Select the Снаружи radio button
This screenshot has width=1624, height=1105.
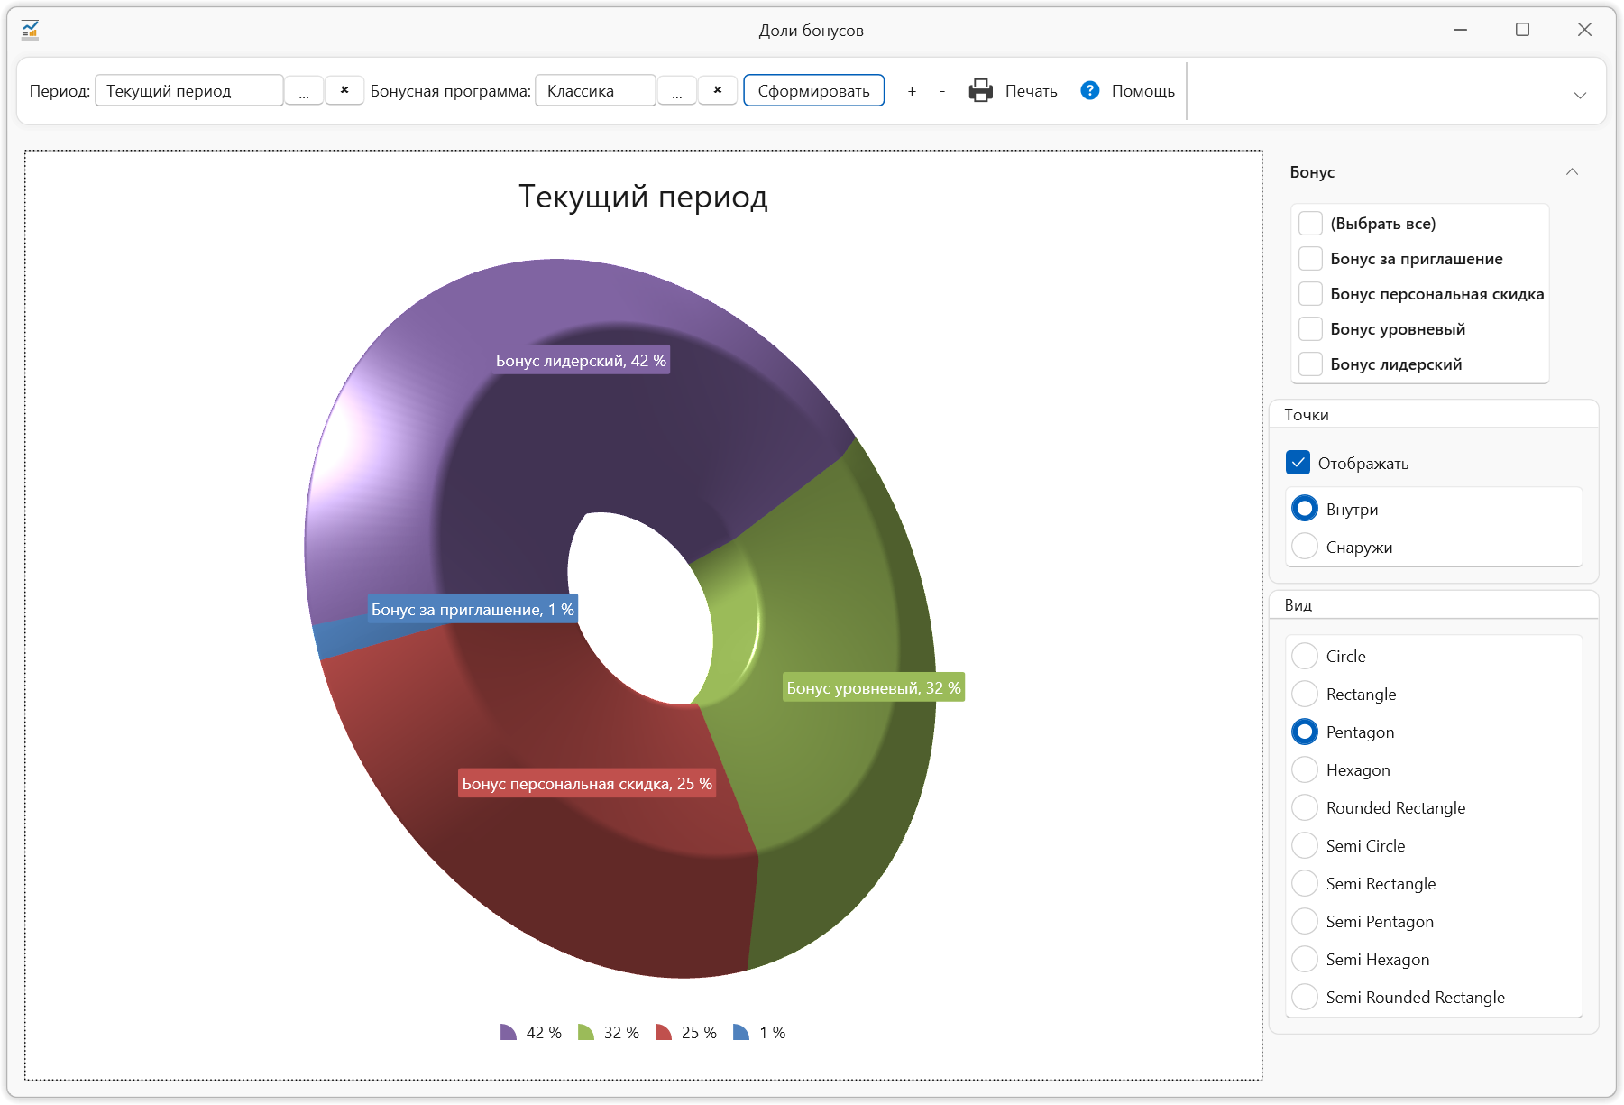click(1304, 547)
